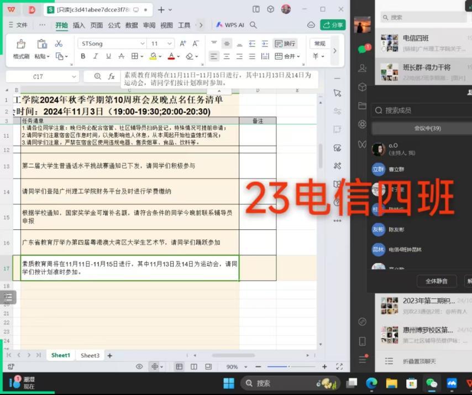This screenshot has width=472, height=395.
Task: Switch to the Sheet3 worksheet tab
Action: 90,355
